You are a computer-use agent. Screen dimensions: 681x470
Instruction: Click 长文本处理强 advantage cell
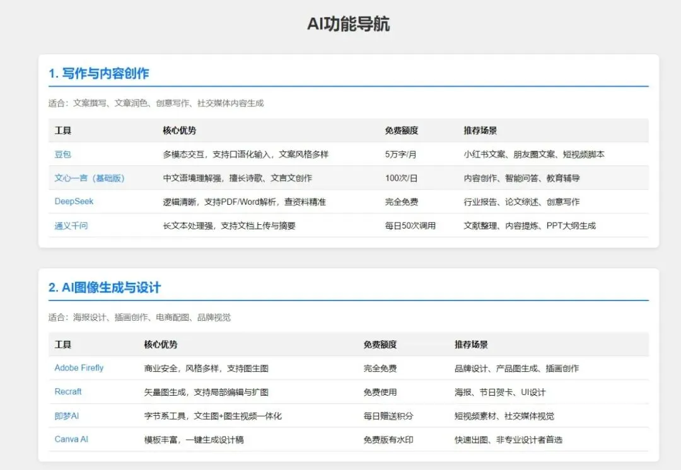tap(230, 226)
